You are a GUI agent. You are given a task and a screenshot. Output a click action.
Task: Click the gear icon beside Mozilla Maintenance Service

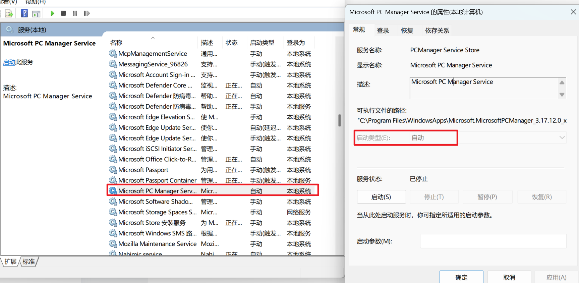coord(113,244)
